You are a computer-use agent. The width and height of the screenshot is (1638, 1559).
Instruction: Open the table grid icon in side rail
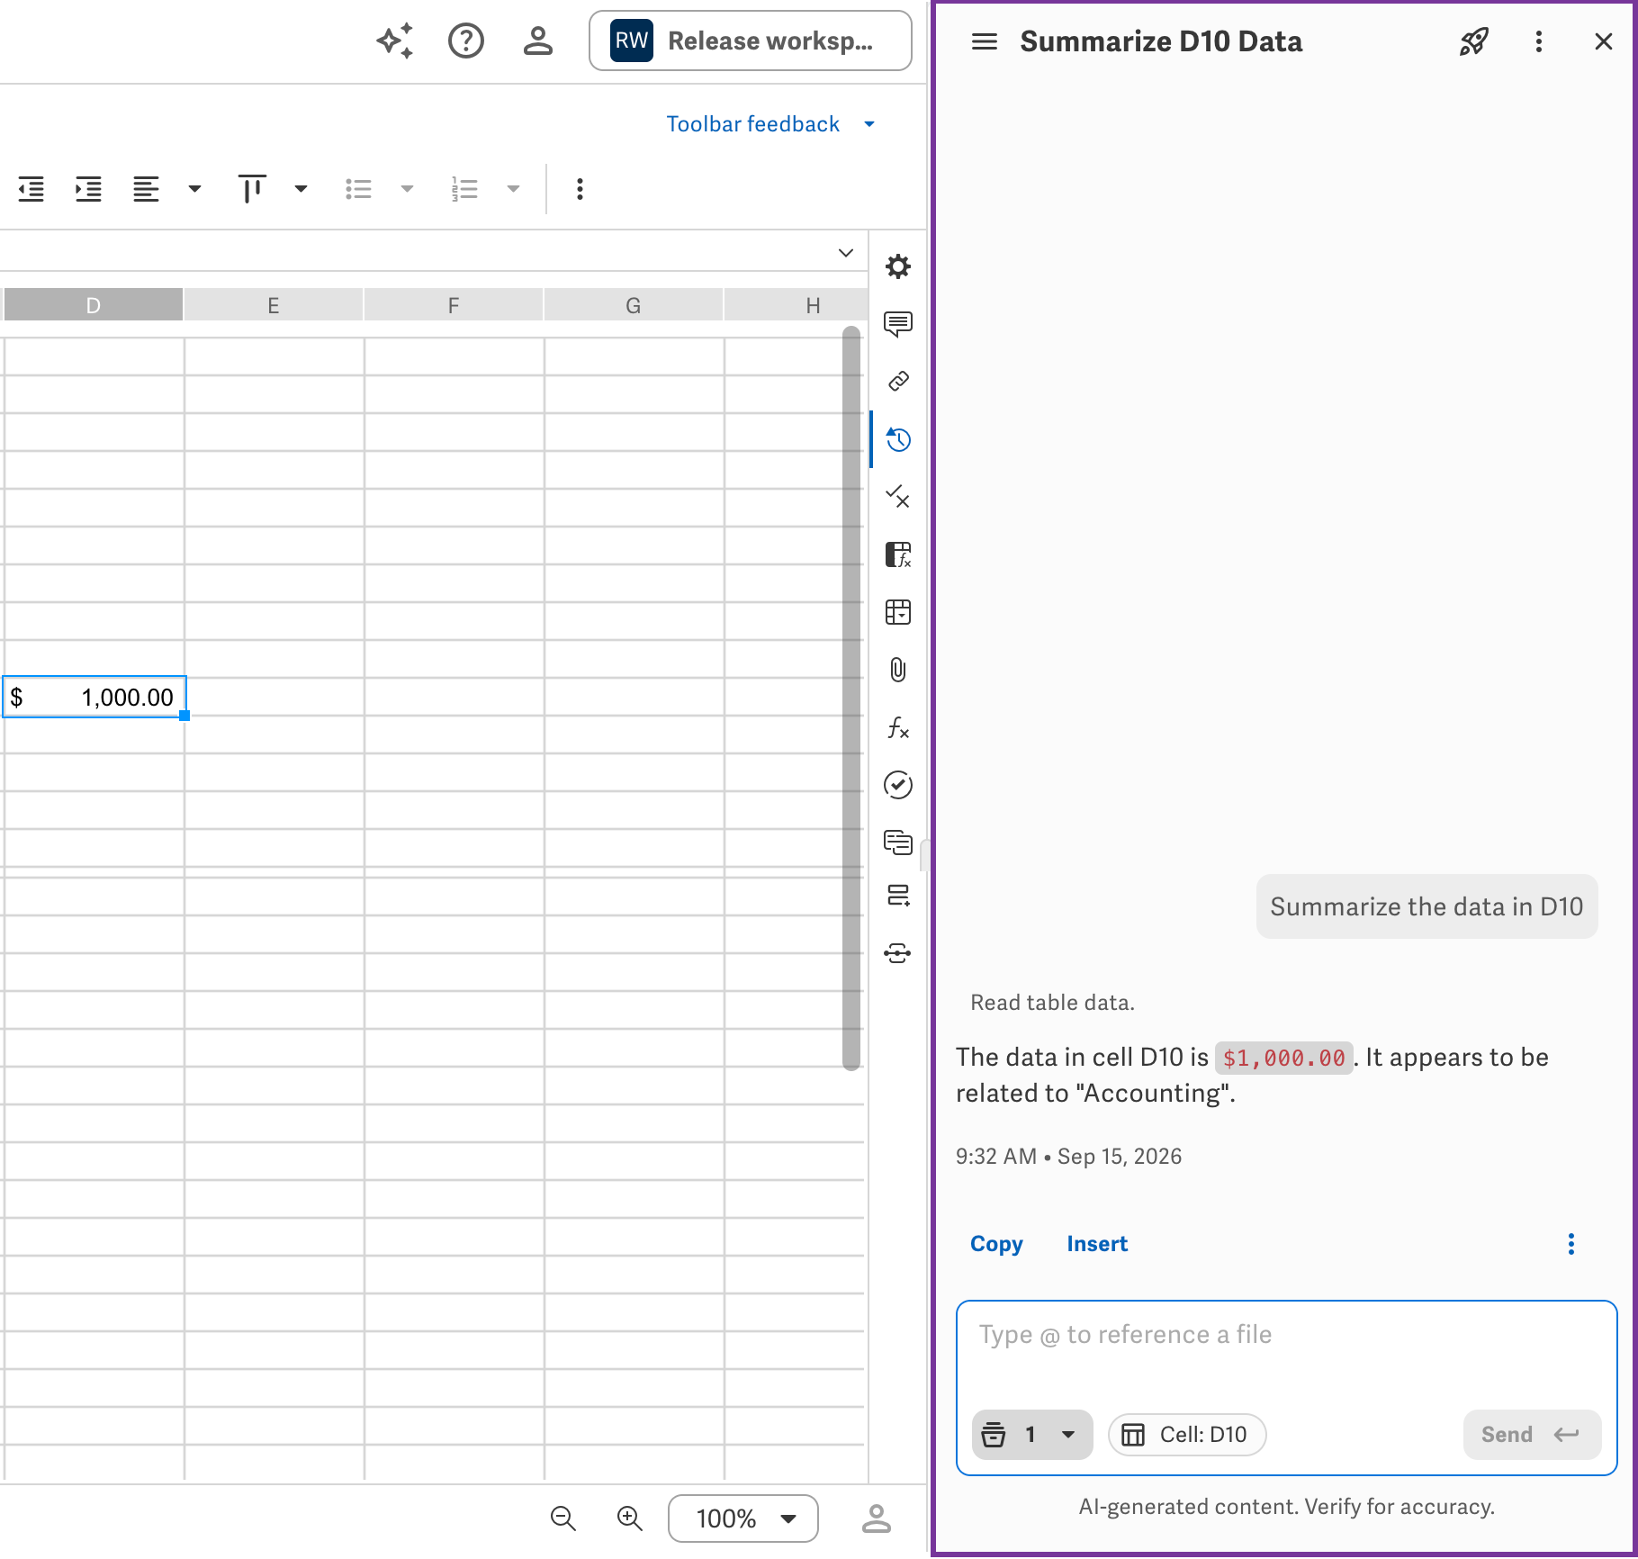tap(898, 612)
